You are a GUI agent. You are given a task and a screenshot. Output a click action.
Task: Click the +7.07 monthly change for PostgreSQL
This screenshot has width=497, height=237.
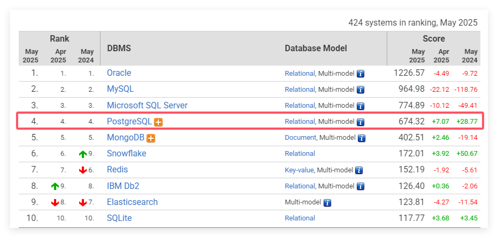[441, 122]
